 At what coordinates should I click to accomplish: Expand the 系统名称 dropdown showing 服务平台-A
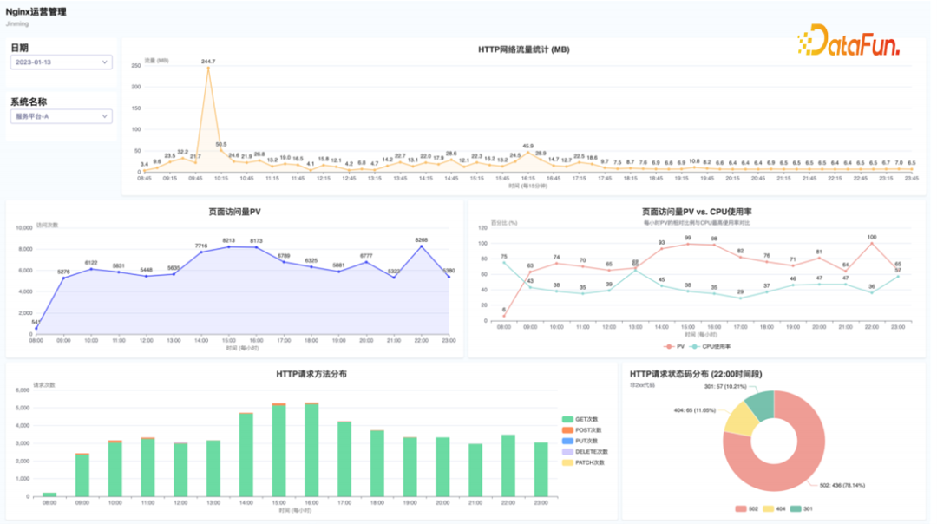[61, 116]
